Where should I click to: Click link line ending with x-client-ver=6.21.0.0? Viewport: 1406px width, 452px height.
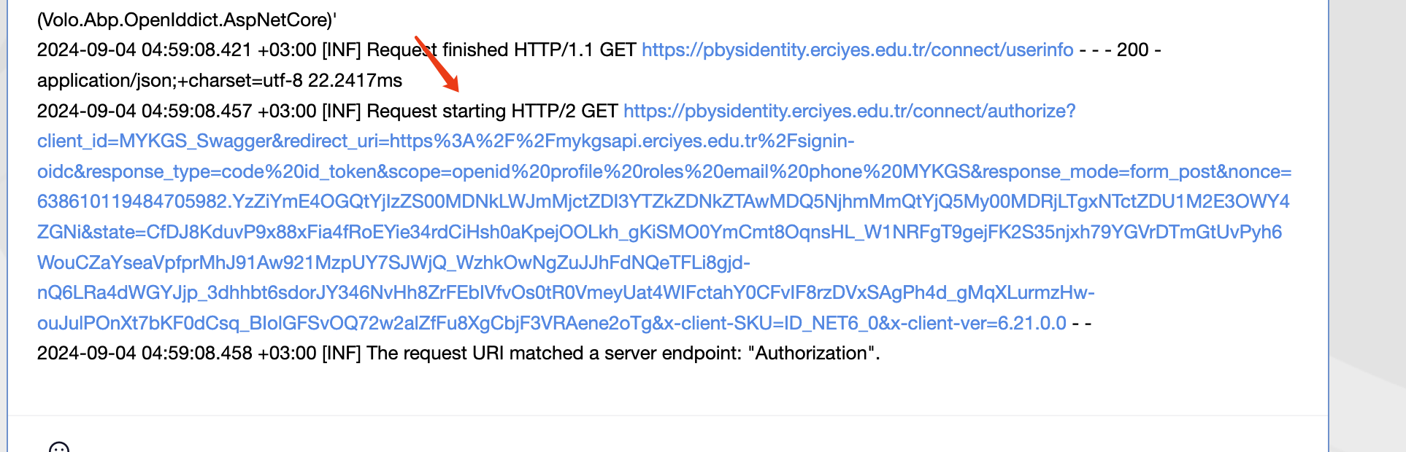tap(551, 323)
